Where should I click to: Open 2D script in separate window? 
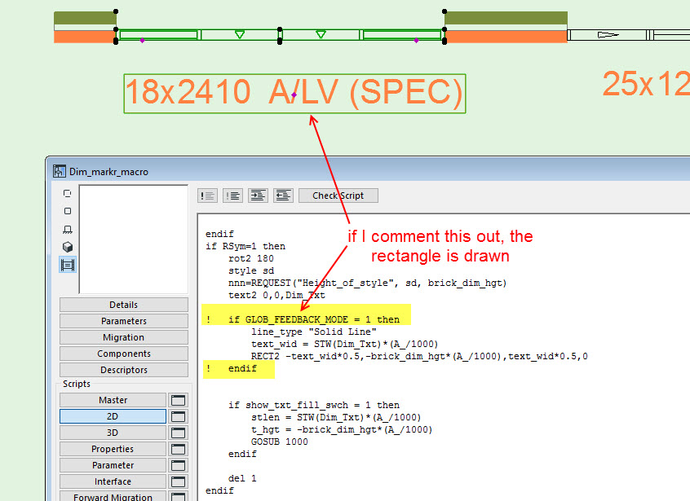[179, 416]
